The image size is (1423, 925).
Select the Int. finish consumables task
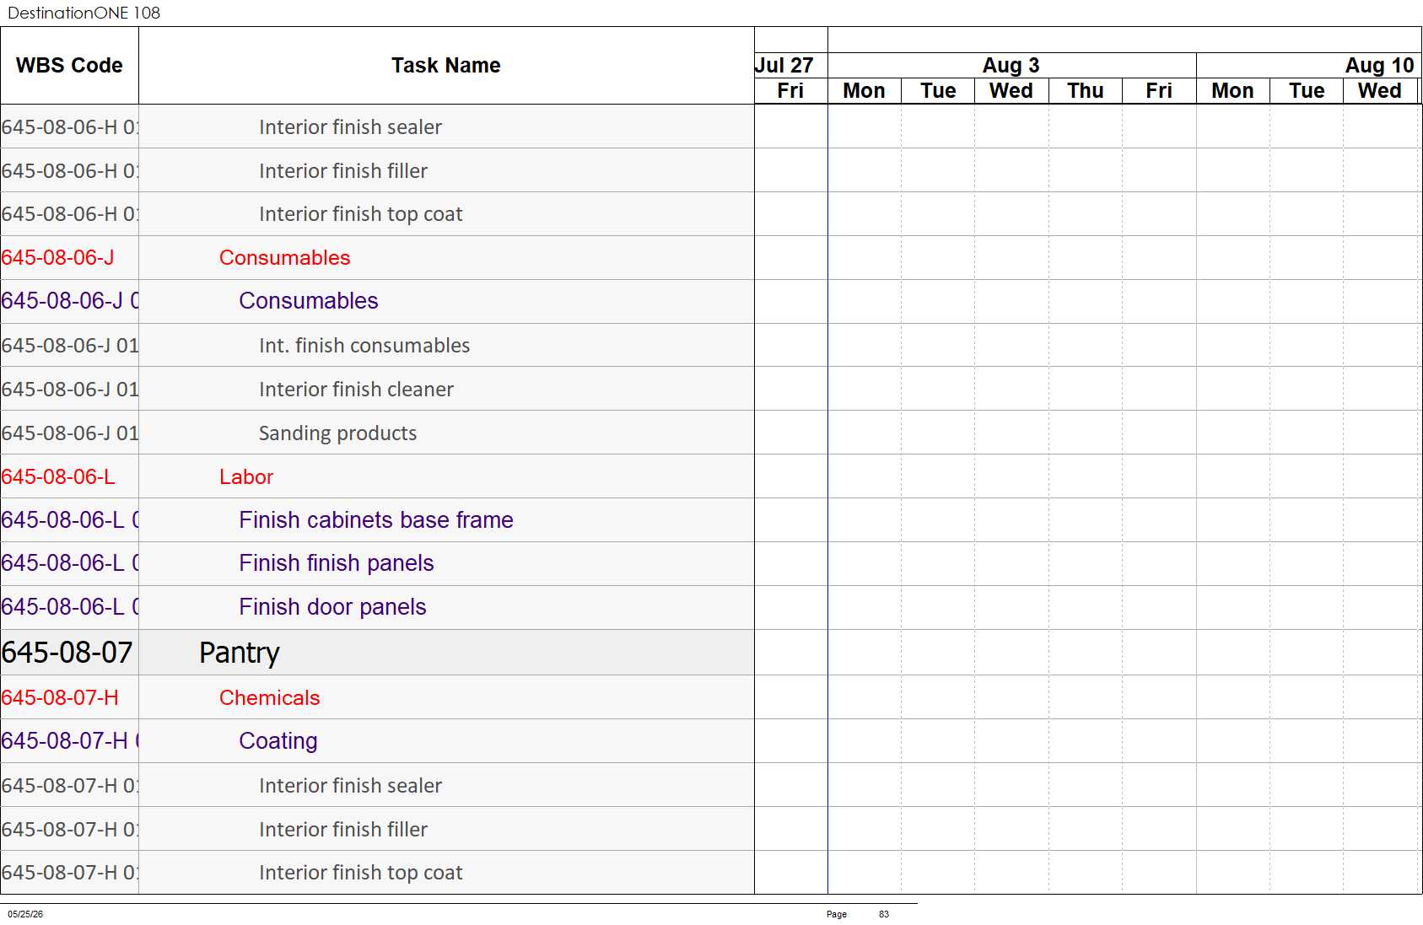(364, 346)
